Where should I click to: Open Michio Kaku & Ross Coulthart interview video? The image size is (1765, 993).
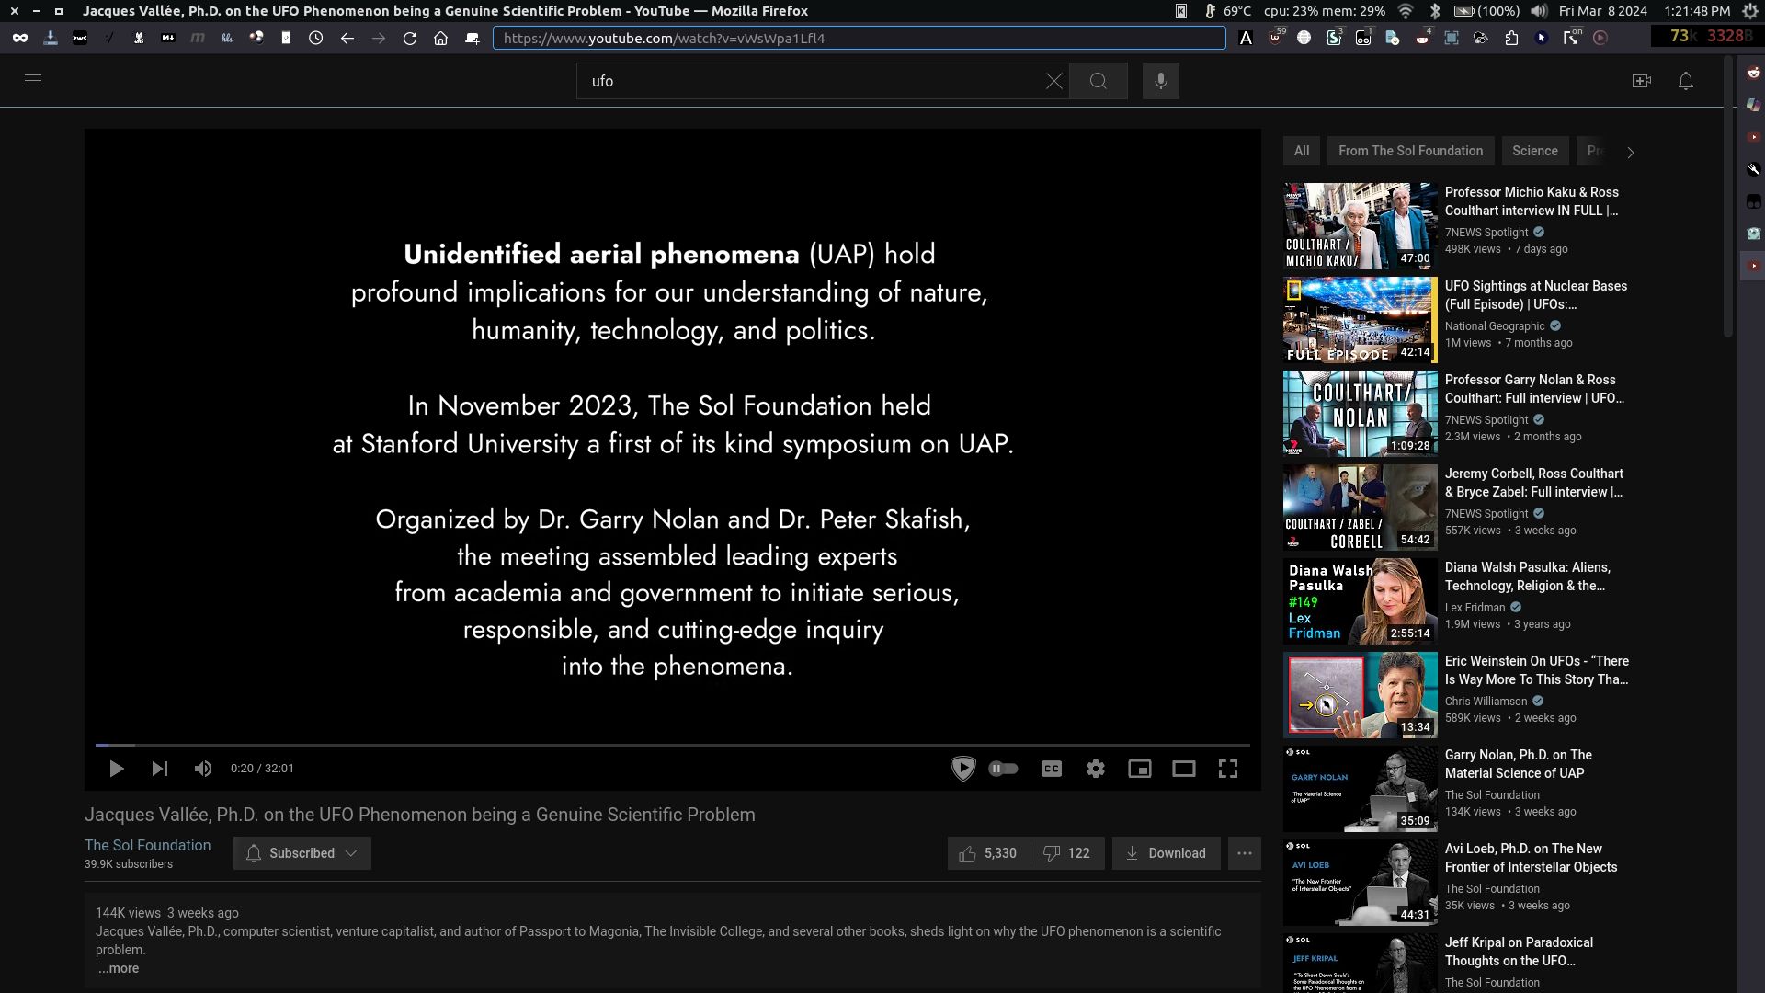pos(1532,201)
